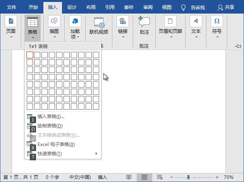Screen dimensions: 244x182
Task: Pick the bottom-right cell of table grid
Action: point(96,106)
